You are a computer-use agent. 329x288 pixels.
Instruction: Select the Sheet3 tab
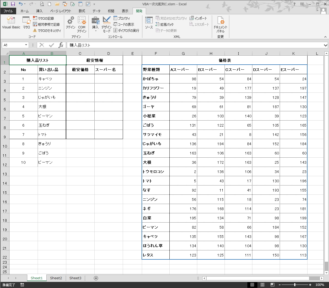pyautogui.click(x=75, y=278)
